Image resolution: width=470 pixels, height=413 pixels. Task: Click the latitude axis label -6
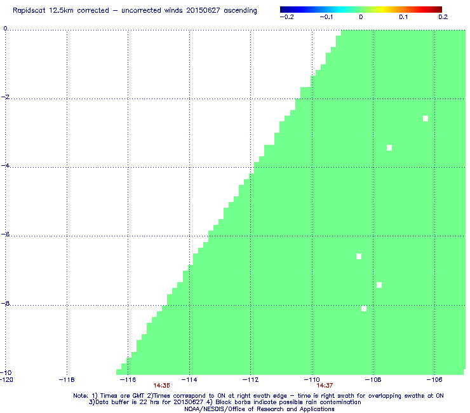(5, 234)
